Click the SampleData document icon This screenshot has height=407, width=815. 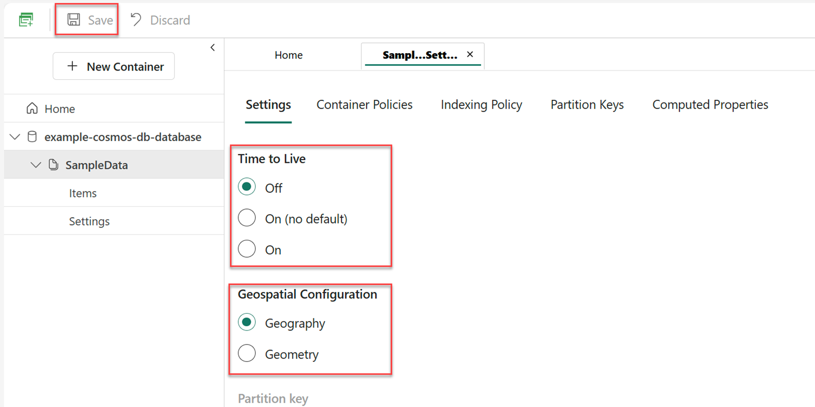(53, 165)
